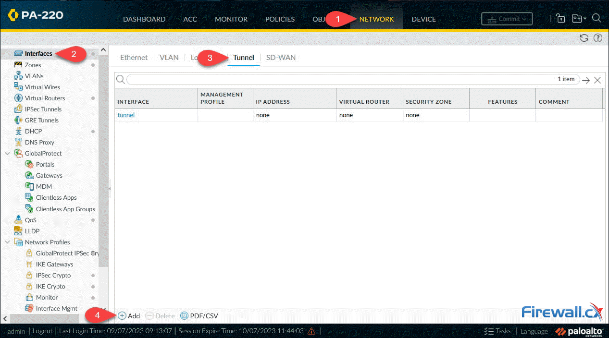
Task: Click the interface filter search field
Action: click(353, 79)
